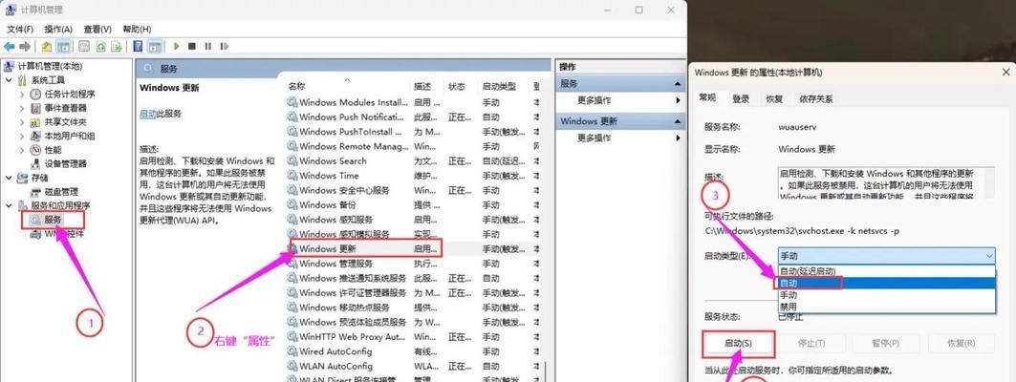Click the 启动 link for this service
This screenshot has height=382, width=1016.
click(148, 114)
